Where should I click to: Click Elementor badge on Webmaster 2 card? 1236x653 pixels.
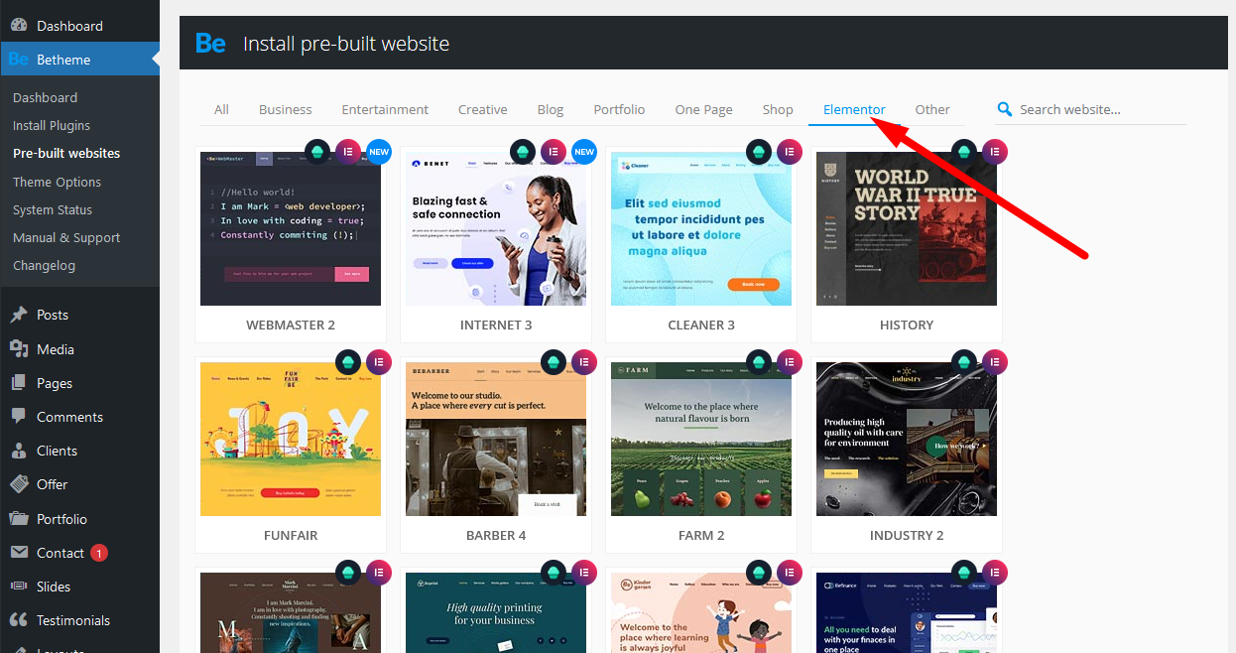[348, 152]
